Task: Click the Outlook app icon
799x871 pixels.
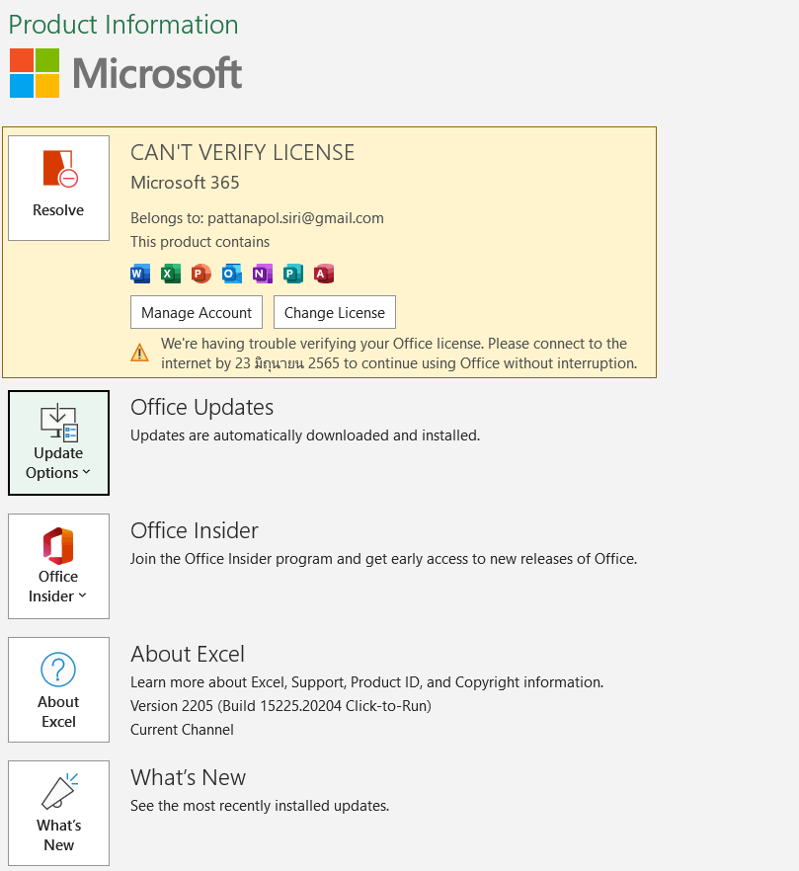Action: (x=232, y=274)
